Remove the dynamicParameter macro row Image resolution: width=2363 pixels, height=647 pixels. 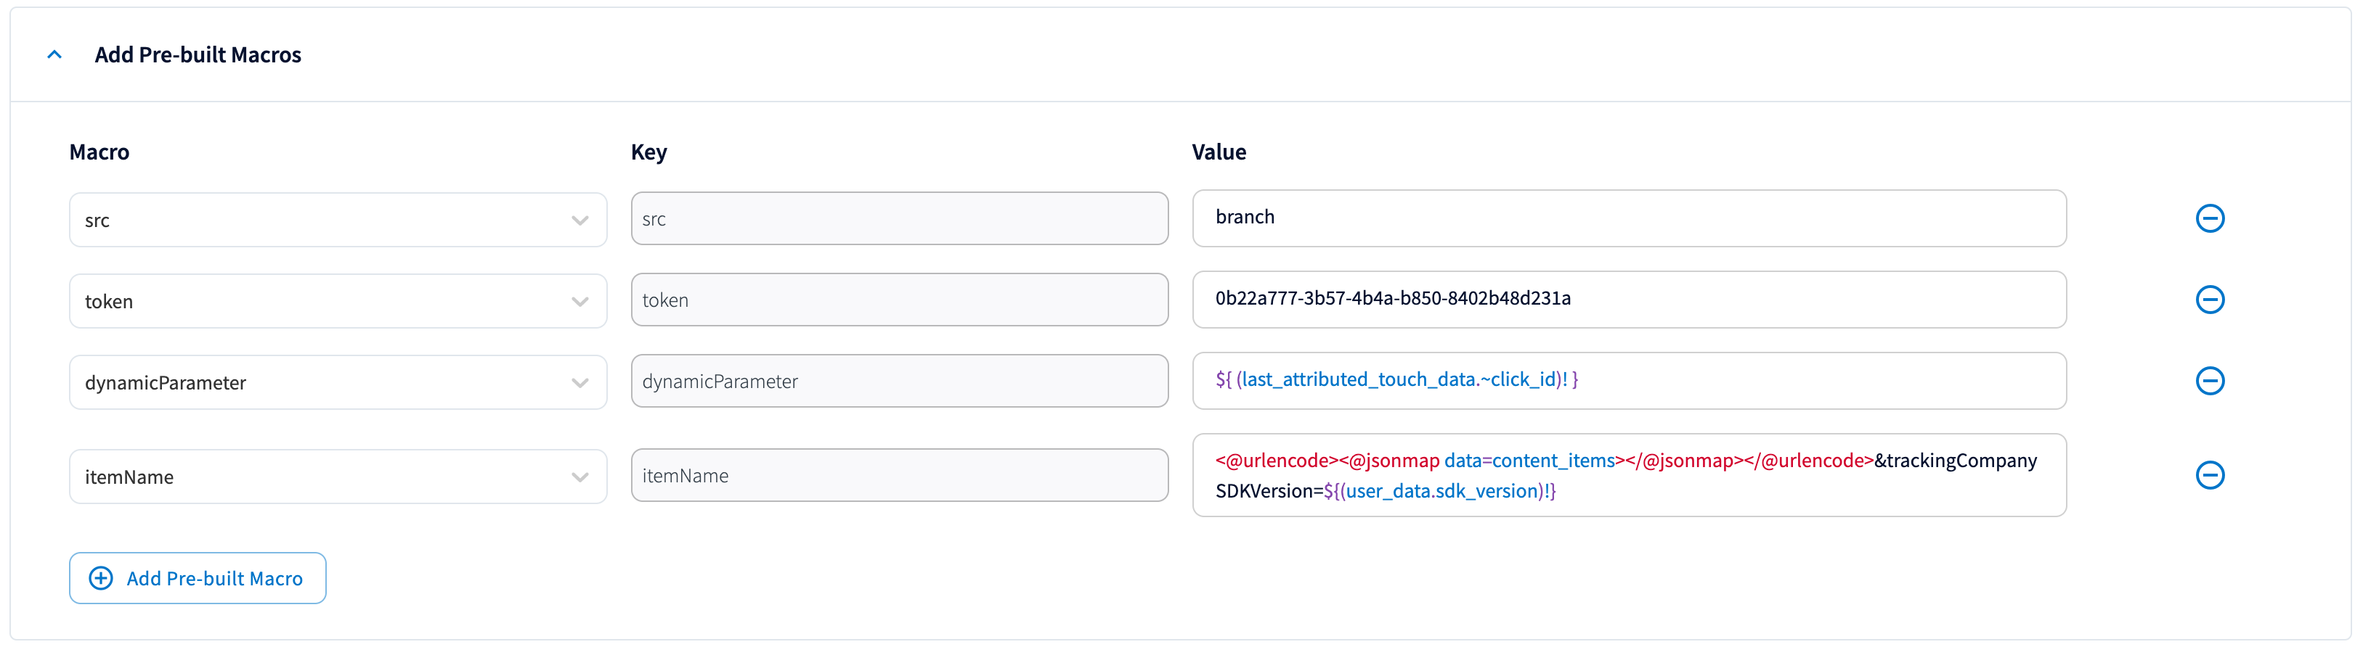[2210, 380]
